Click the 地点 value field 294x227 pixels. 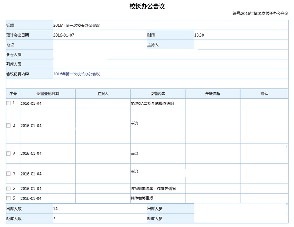100,45
